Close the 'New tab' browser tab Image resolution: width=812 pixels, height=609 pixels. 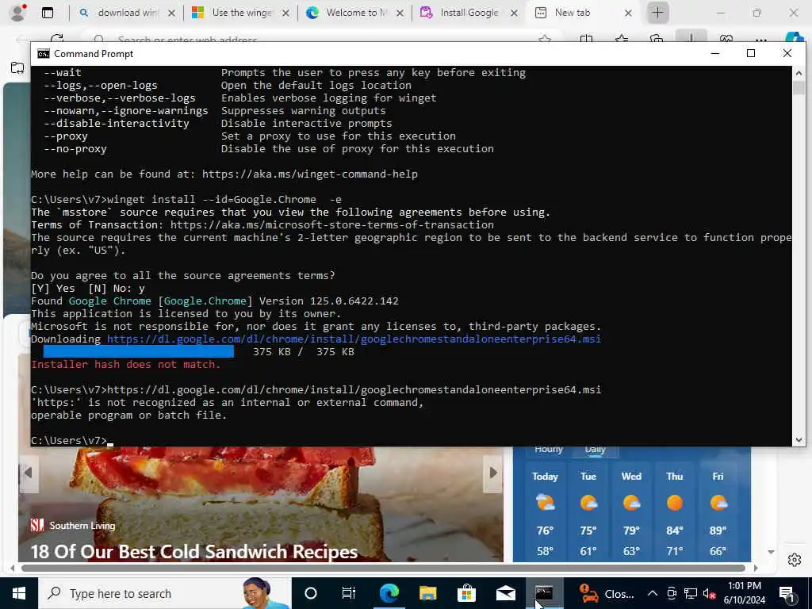(x=628, y=13)
